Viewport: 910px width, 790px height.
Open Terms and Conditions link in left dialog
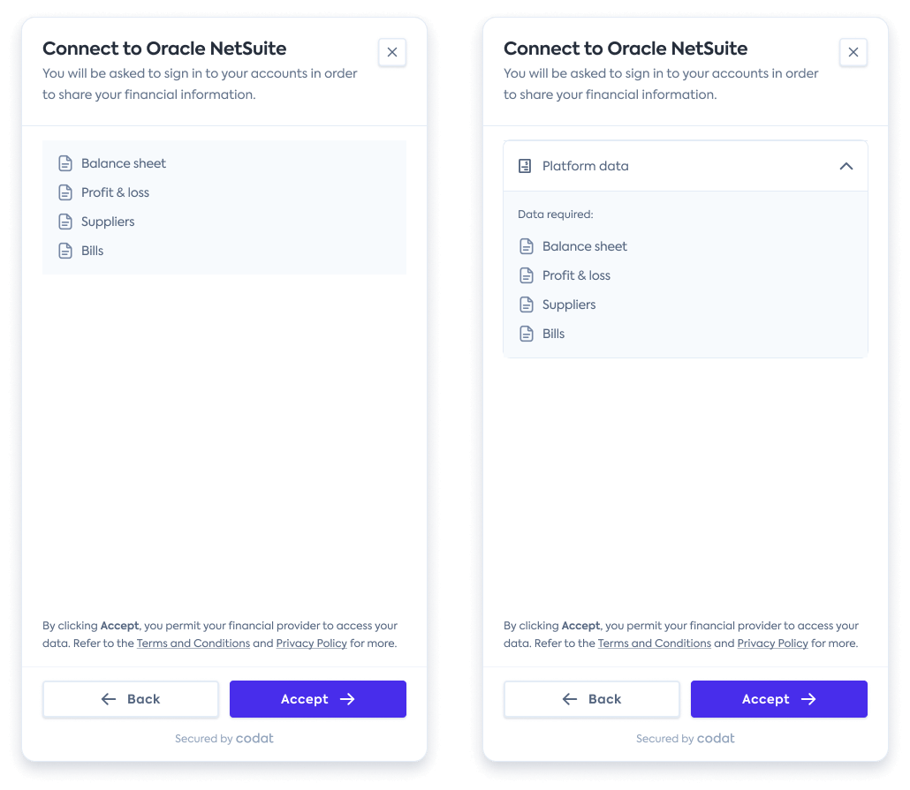coord(193,643)
